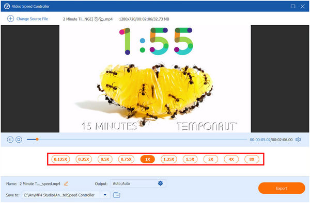The width and height of the screenshot is (310, 203).
Task: Select 2X speed
Action: [x=211, y=159]
